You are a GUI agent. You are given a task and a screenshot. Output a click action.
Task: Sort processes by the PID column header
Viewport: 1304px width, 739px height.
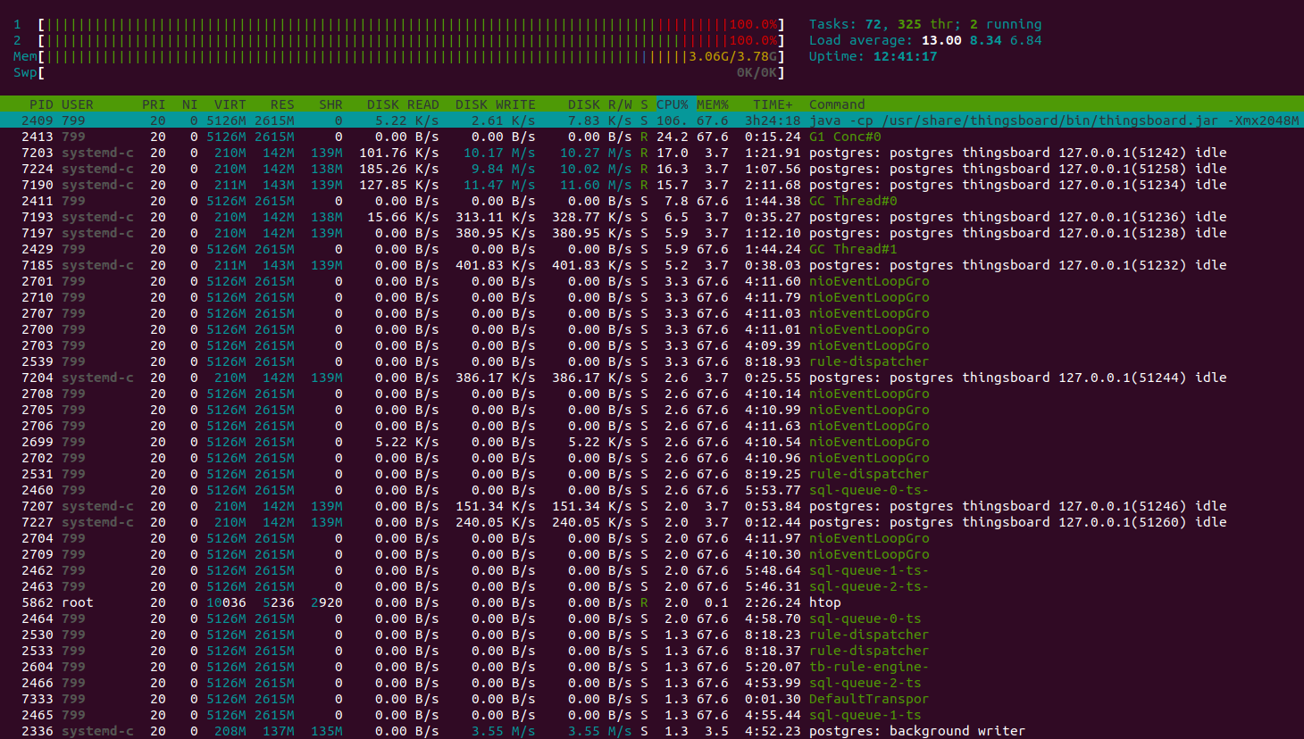pos(41,104)
